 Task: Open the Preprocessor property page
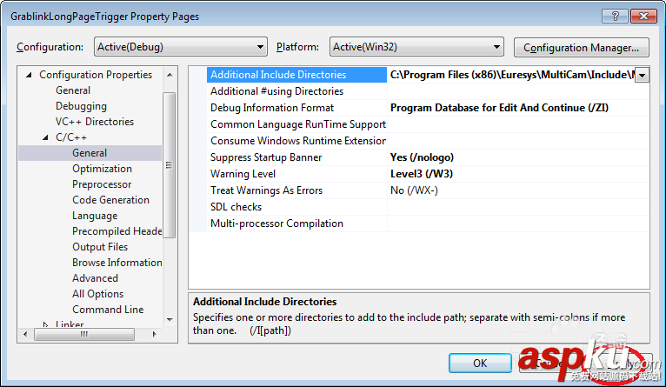(x=102, y=184)
